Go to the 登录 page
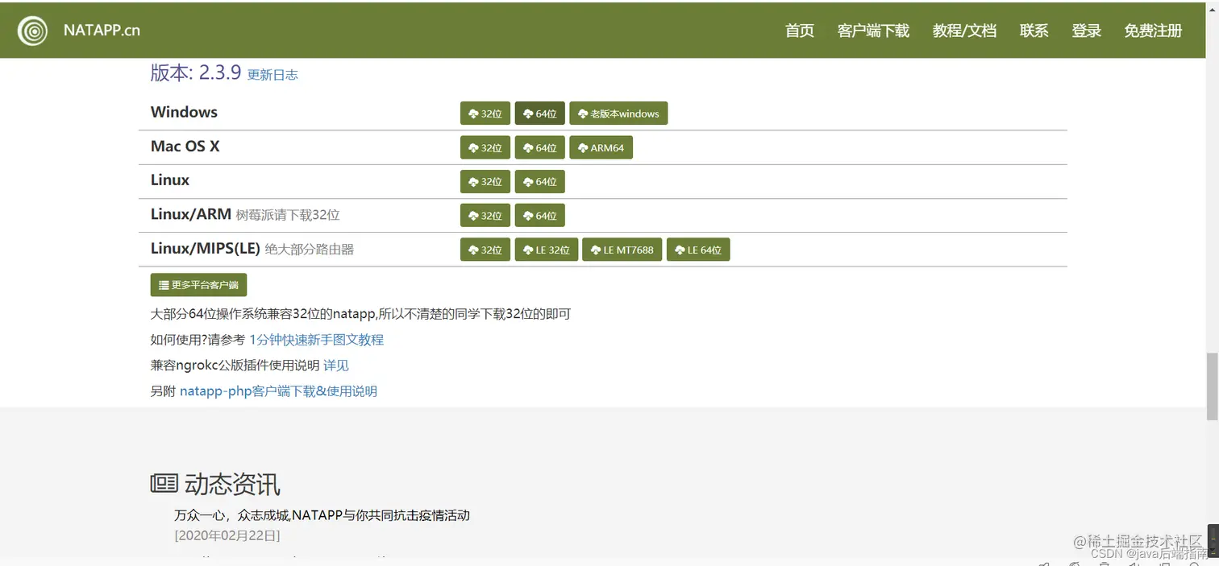 pos(1086,31)
